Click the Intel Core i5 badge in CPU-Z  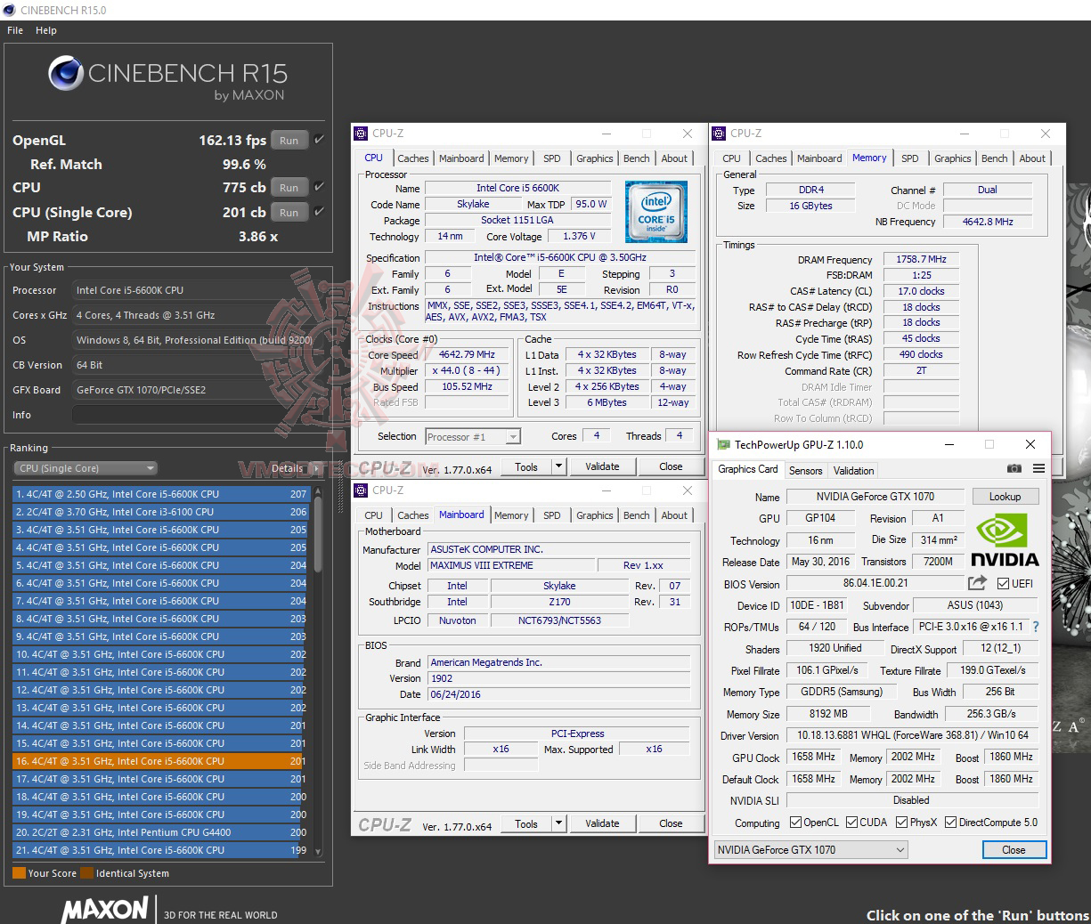point(656,212)
